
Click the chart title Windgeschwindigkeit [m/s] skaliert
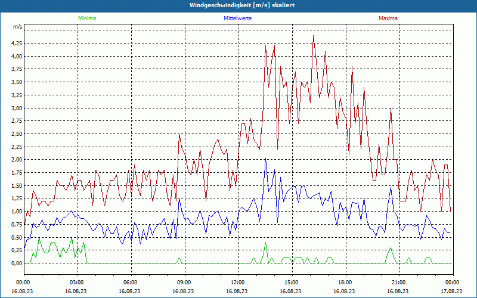point(242,5)
